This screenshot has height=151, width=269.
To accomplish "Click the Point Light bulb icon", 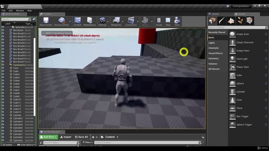I will click(x=232, y=59).
